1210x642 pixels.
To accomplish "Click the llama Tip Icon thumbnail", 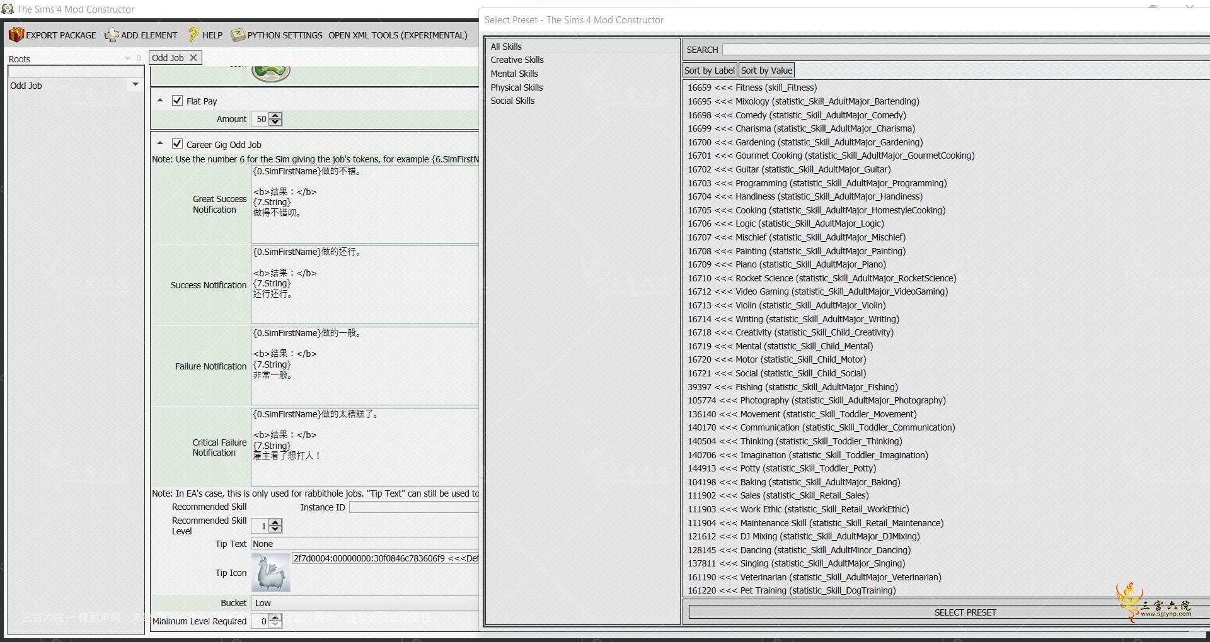I will pos(271,572).
